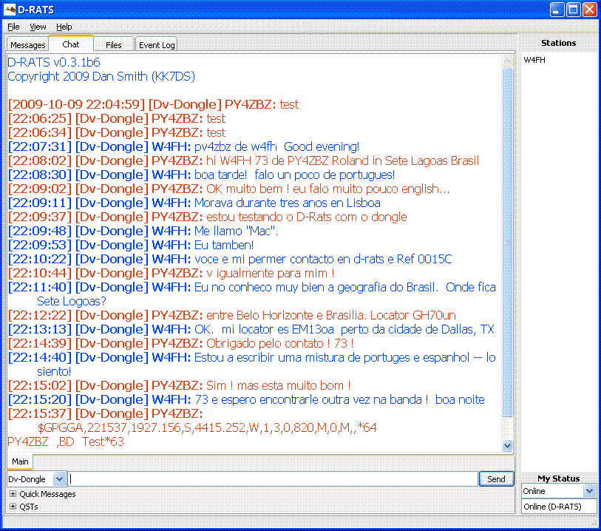The image size is (601, 531).
Task: Click the D-RATS app icon in title bar
Action: coord(10,9)
